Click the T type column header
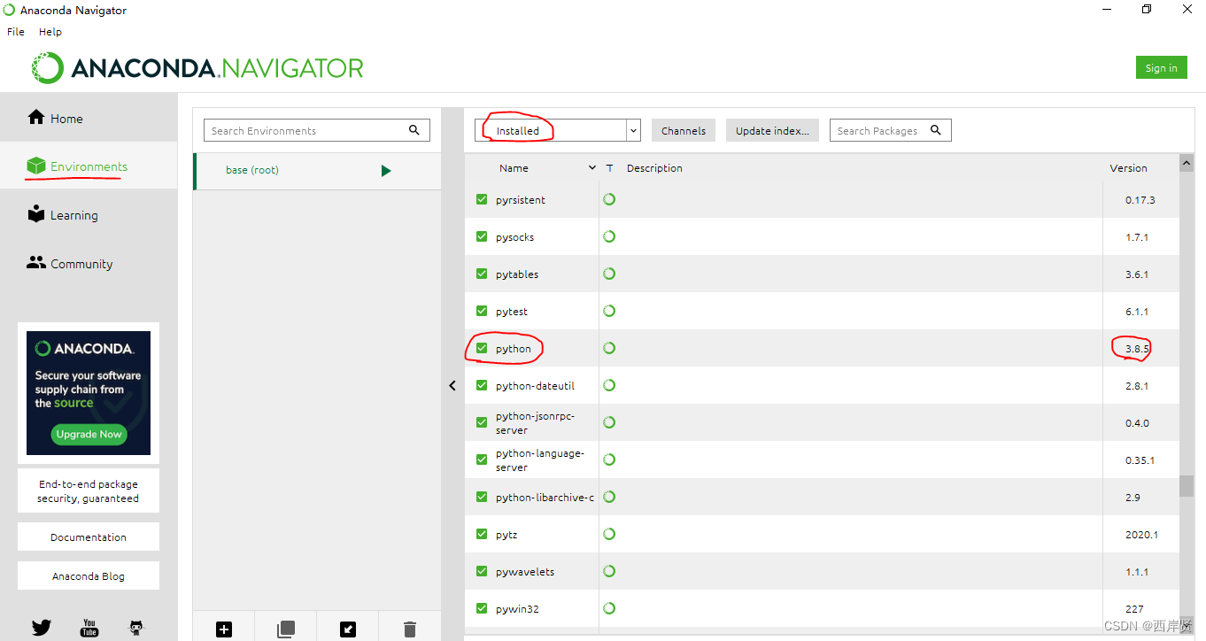1206x641 pixels. pyautogui.click(x=609, y=168)
